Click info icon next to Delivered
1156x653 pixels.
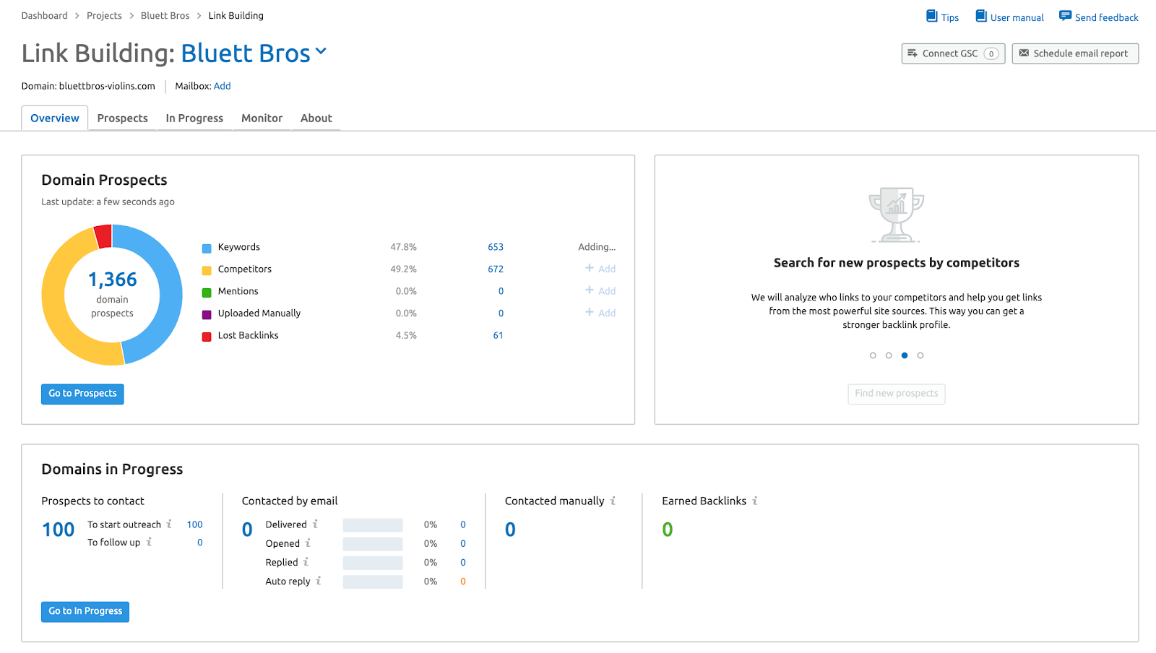tap(315, 524)
